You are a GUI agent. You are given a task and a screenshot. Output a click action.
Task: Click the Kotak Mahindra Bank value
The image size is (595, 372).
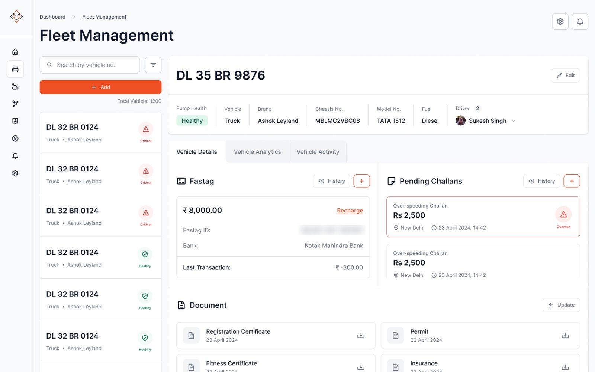(x=334, y=246)
